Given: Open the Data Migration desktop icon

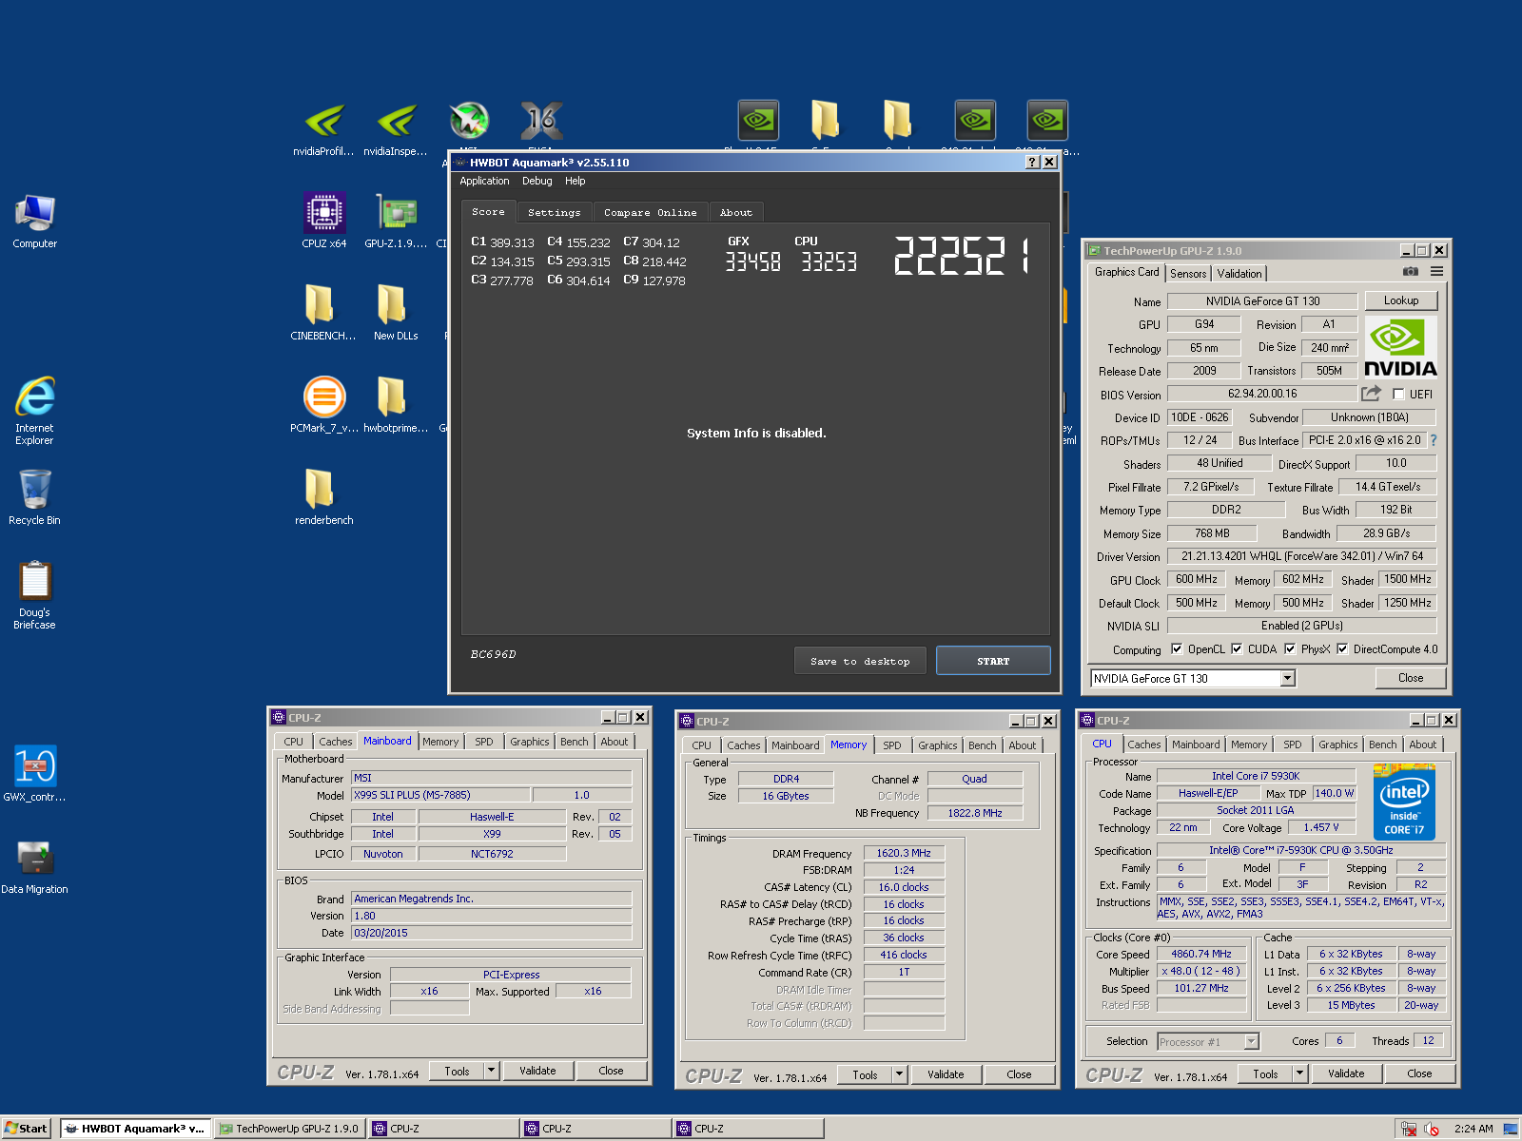Looking at the screenshot, I should click(35, 866).
